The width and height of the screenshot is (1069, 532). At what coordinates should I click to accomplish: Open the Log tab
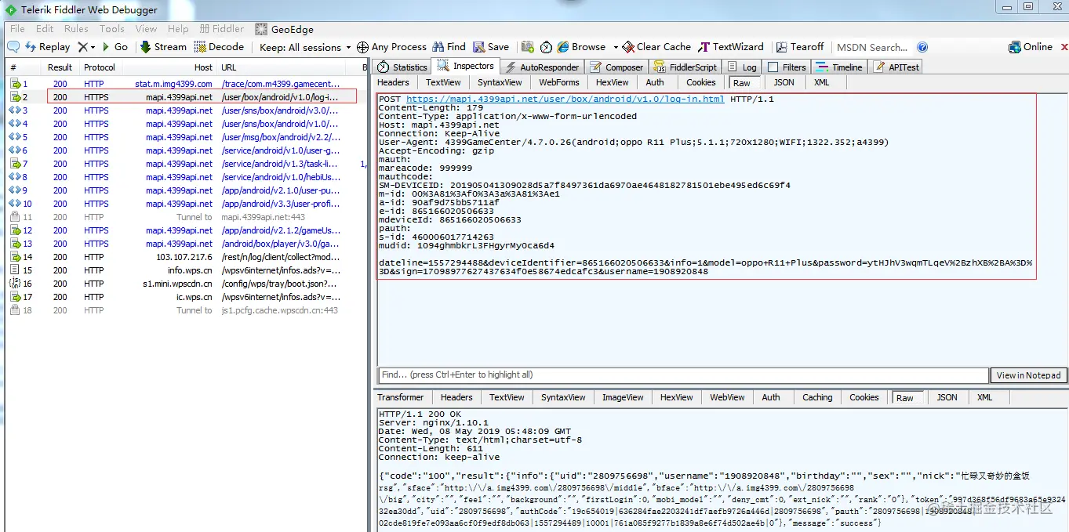742,67
